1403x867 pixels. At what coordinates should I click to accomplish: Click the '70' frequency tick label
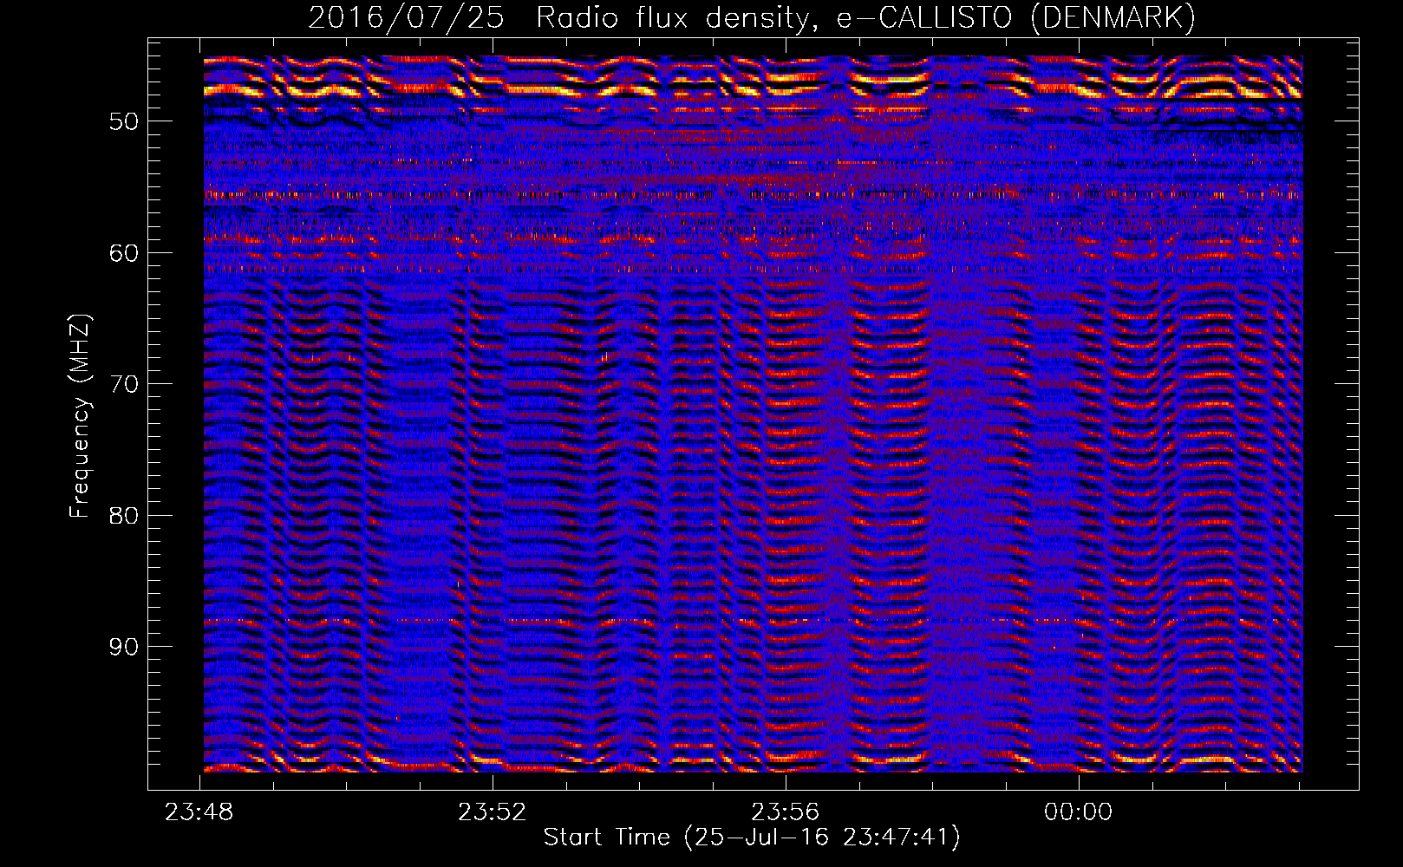(x=124, y=384)
